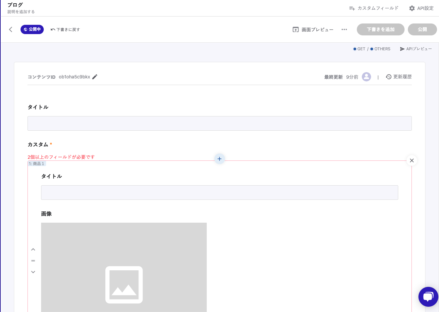
Task: Open API設定 settings
Action: tap(421, 8)
